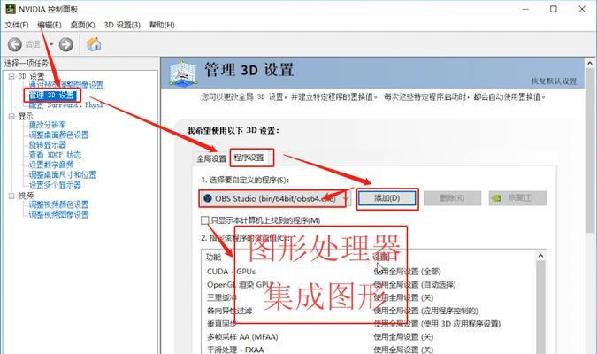
Task: Open the OBS Studio program dropdown
Action: (275, 198)
